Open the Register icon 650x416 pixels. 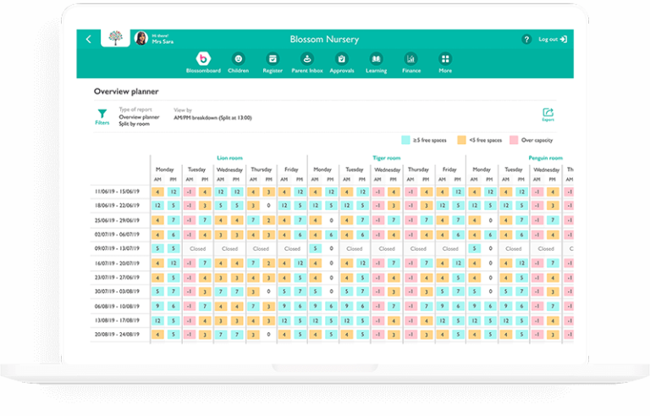click(x=273, y=59)
